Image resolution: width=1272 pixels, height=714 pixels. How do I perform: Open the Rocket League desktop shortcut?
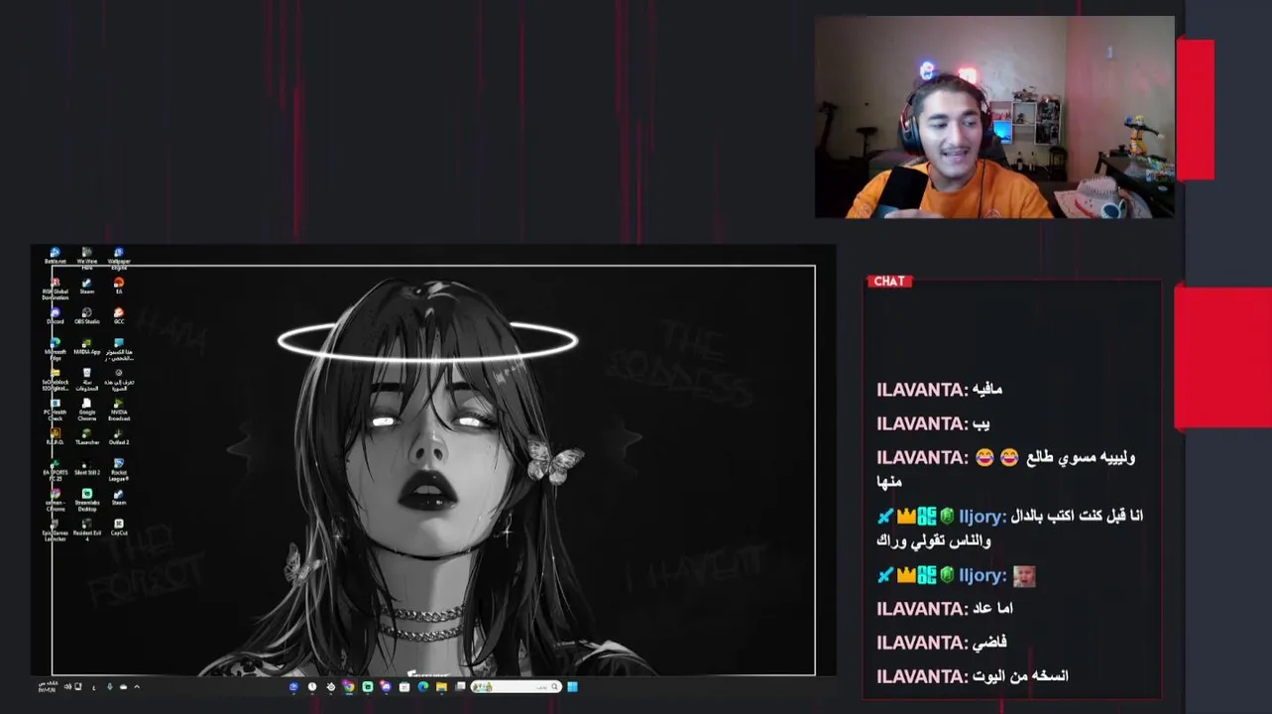coord(119,469)
